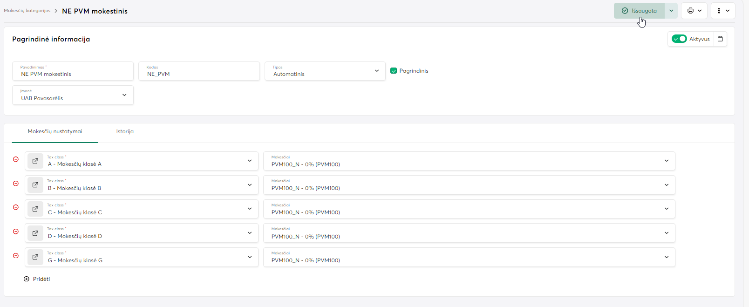This screenshot has width=749, height=307.
Task: Open the print options menu
Action: [x=694, y=11]
